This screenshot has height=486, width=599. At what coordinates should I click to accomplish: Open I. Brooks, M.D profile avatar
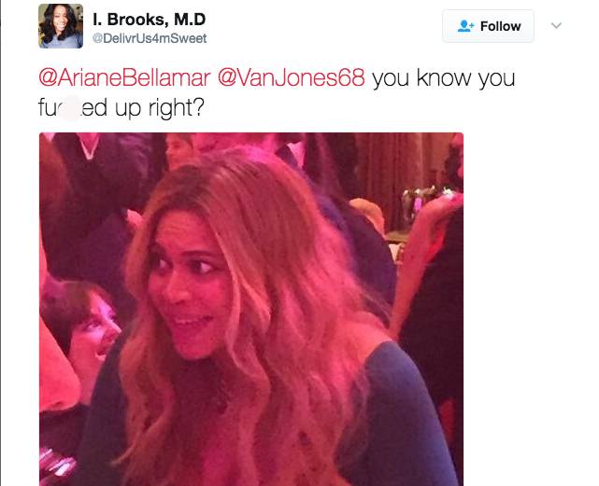61,26
